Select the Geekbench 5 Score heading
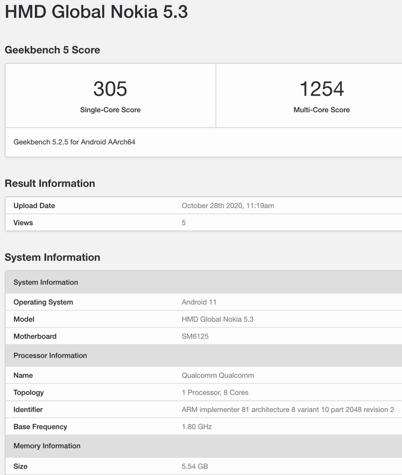 pos(52,50)
